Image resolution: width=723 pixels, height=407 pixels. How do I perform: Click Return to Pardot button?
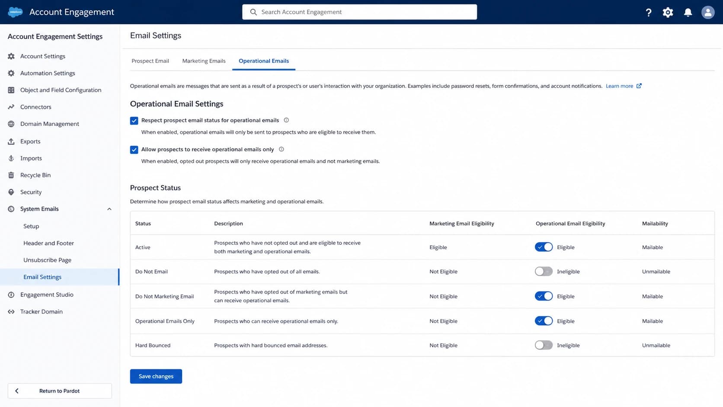[60, 391]
